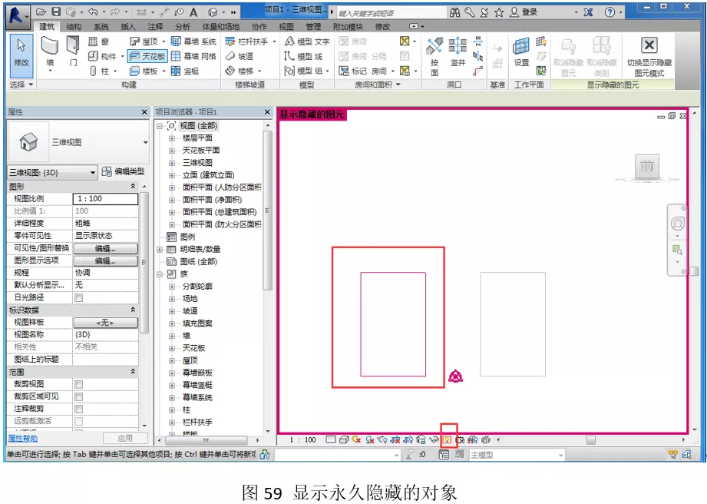
Task: Switch to the 系统 ribbon tab
Action: coord(101,27)
